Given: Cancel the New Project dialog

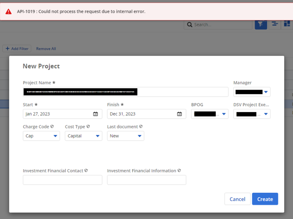Looking at the screenshot, I should point(237,199).
